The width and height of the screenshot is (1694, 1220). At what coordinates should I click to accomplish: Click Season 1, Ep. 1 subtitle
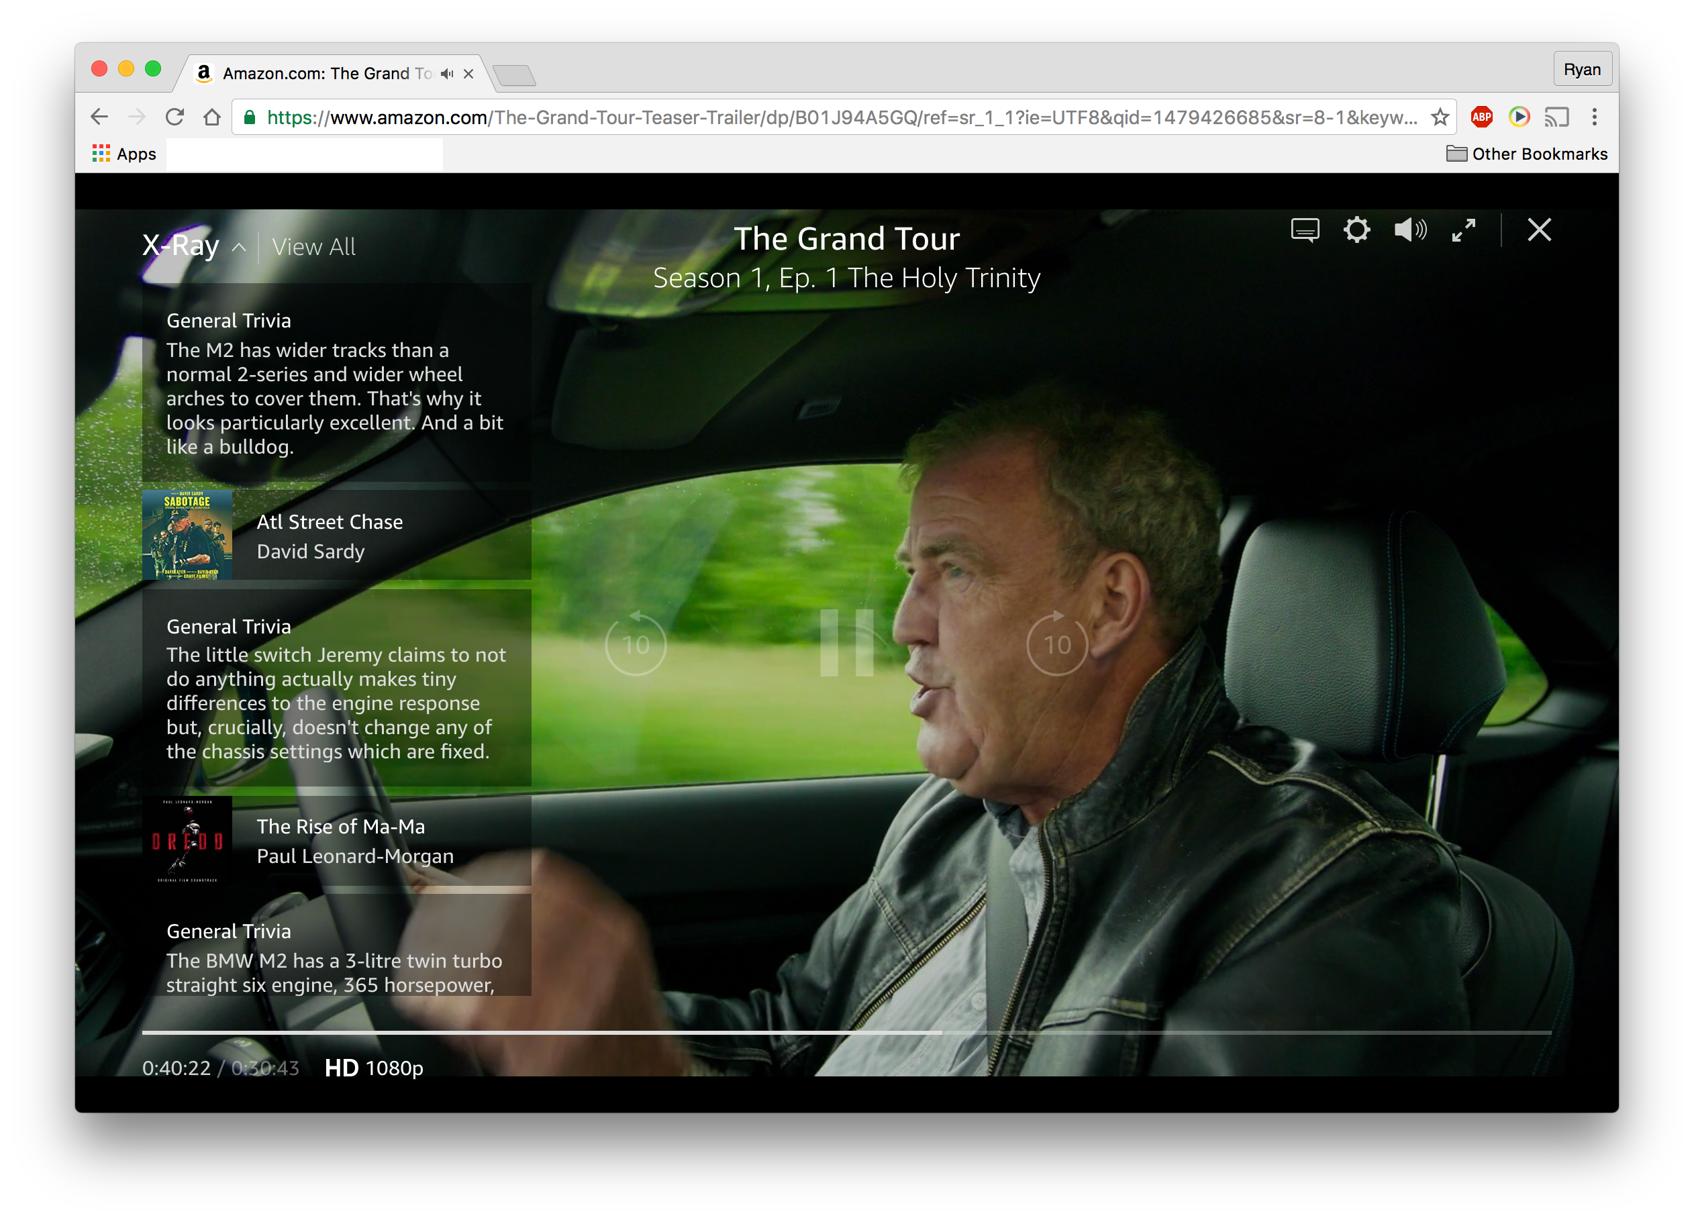tap(846, 278)
